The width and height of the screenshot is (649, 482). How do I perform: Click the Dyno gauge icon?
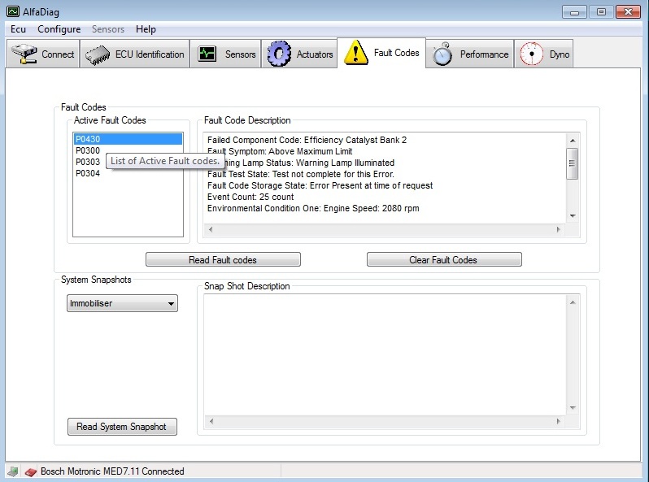pos(531,54)
